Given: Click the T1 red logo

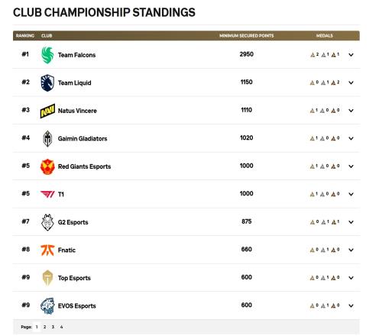Looking at the screenshot, I should (47, 194).
